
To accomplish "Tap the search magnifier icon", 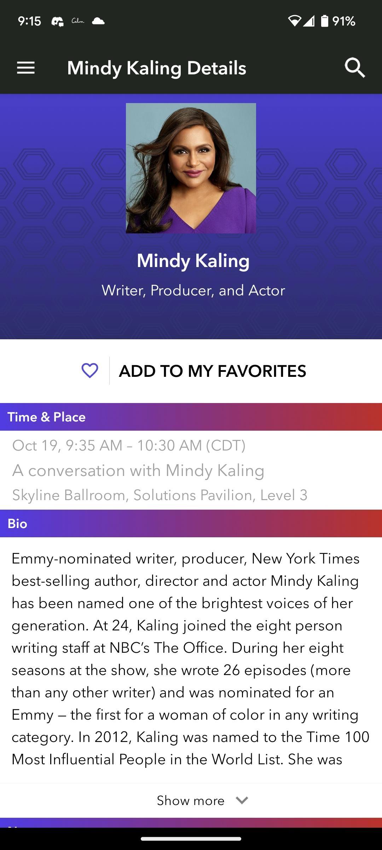I will tap(355, 68).
